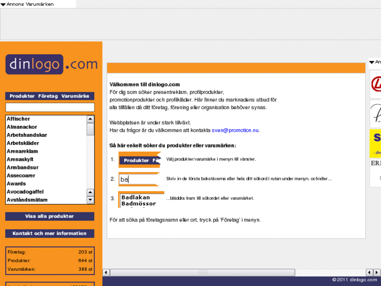This screenshot has height=286, width=381.
Task: Open the handwritten signature logo advertisement
Action: (x=375, y=114)
